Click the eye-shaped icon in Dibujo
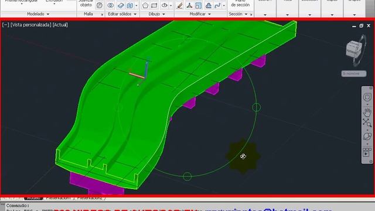This screenshot has width=375, height=211. tap(164, 5)
